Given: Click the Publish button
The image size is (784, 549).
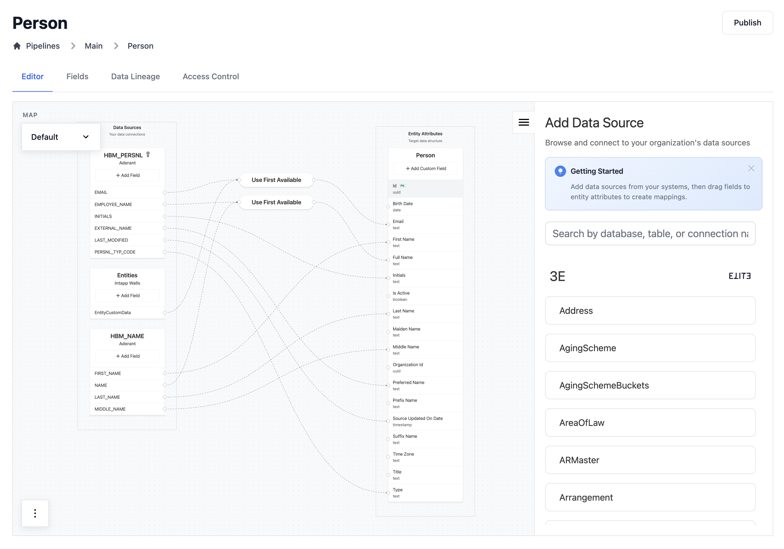Looking at the screenshot, I should (x=747, y=23).
